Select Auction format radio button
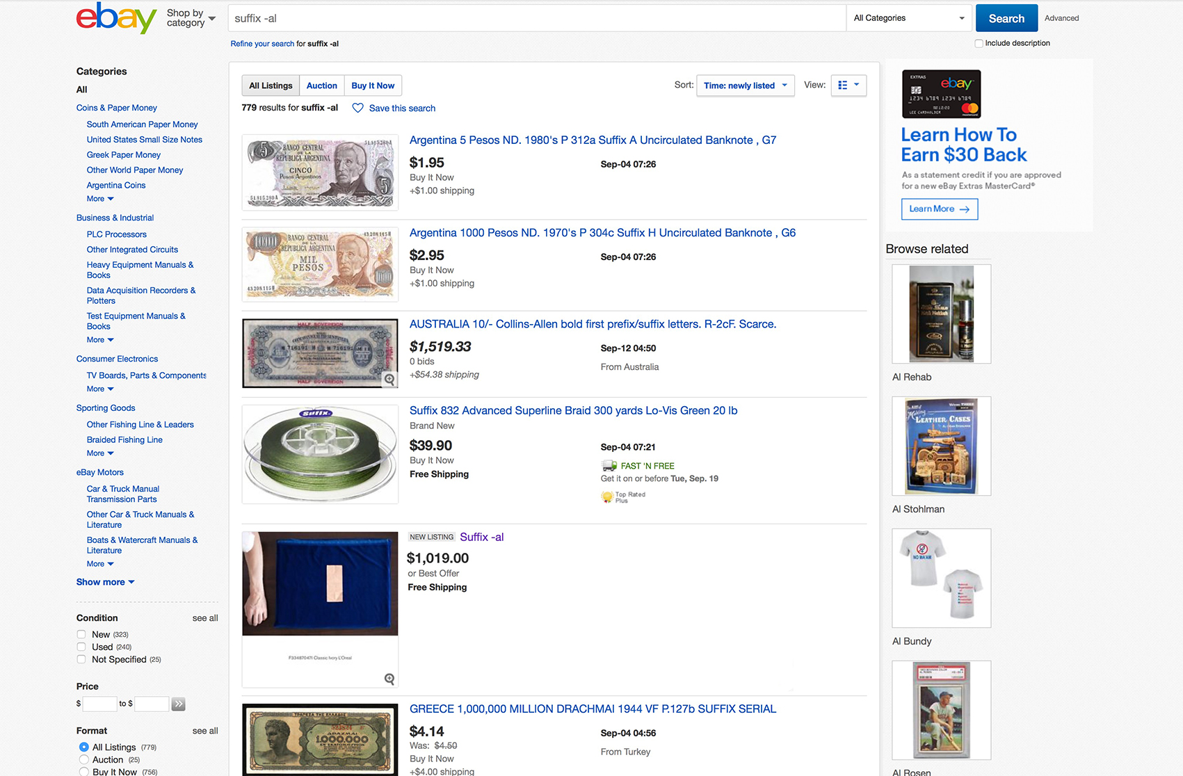 [83, 759]
